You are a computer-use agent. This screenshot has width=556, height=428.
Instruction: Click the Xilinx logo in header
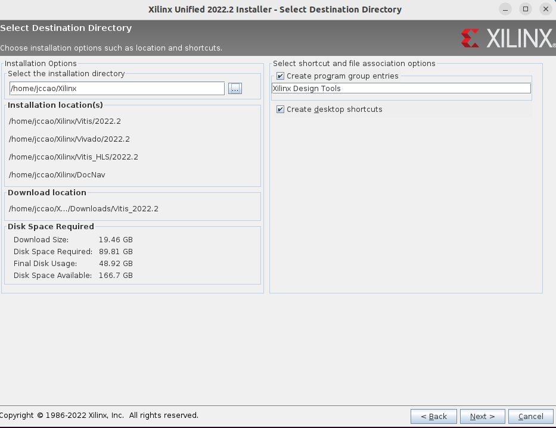pyautogui.click(x=508, y=38)
